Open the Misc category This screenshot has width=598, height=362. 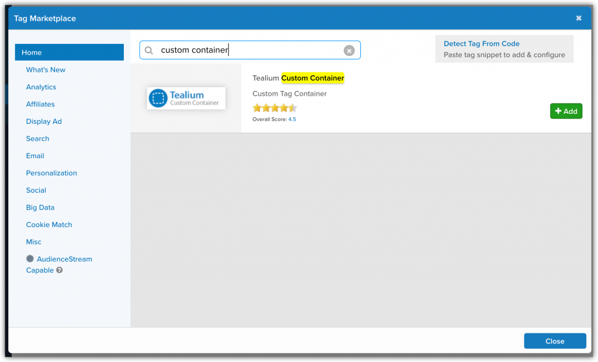pos(33,242)
